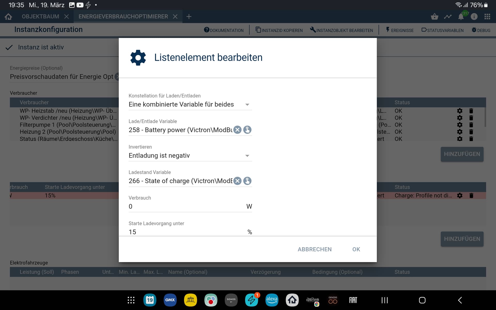Switch to ENERGIEVERBRAUCHOPTIMIERER tab
Screen dimensions: 496x310
123,17
